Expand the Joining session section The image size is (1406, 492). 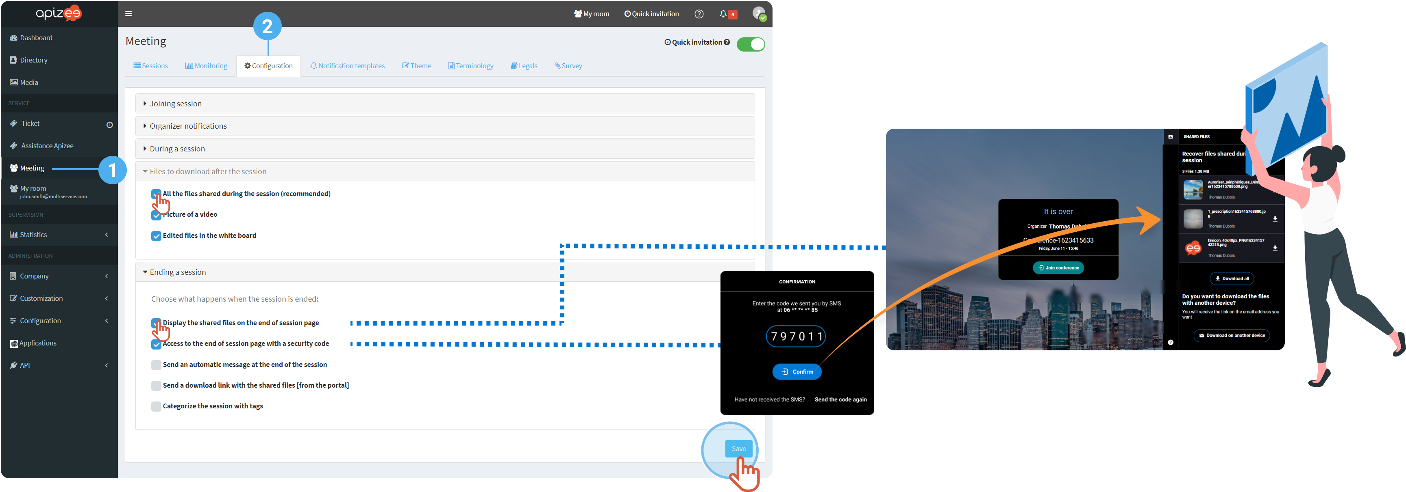[x=445, y=104]
